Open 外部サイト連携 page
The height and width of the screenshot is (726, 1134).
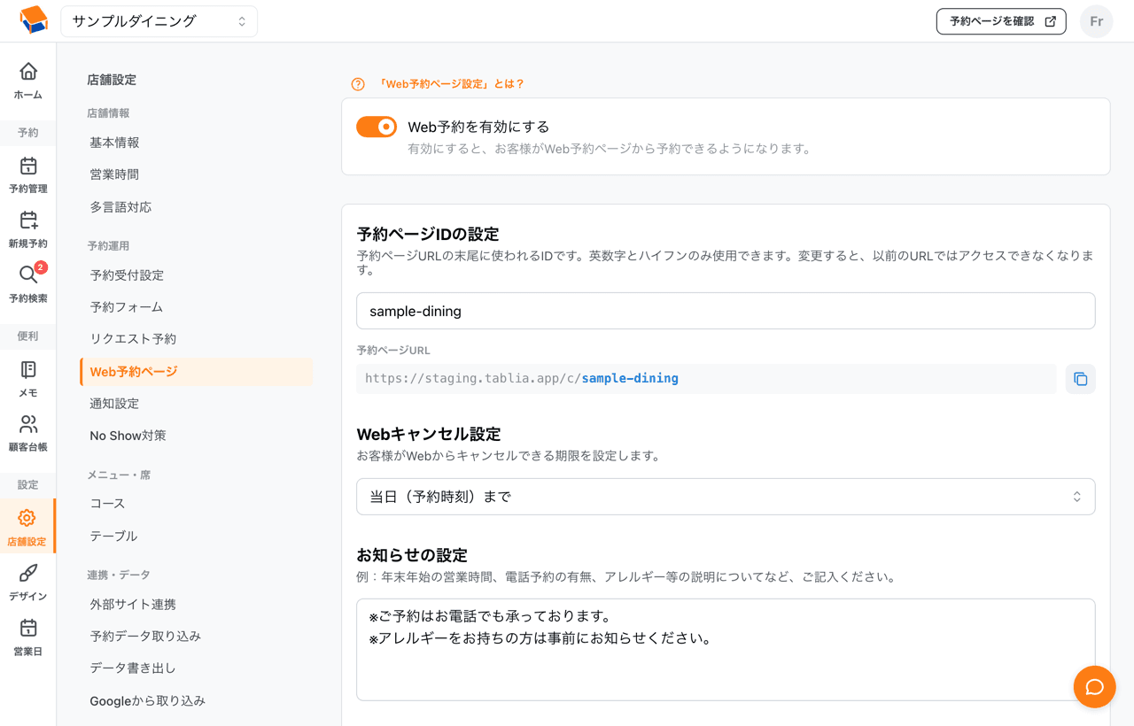tap(133, 605)
